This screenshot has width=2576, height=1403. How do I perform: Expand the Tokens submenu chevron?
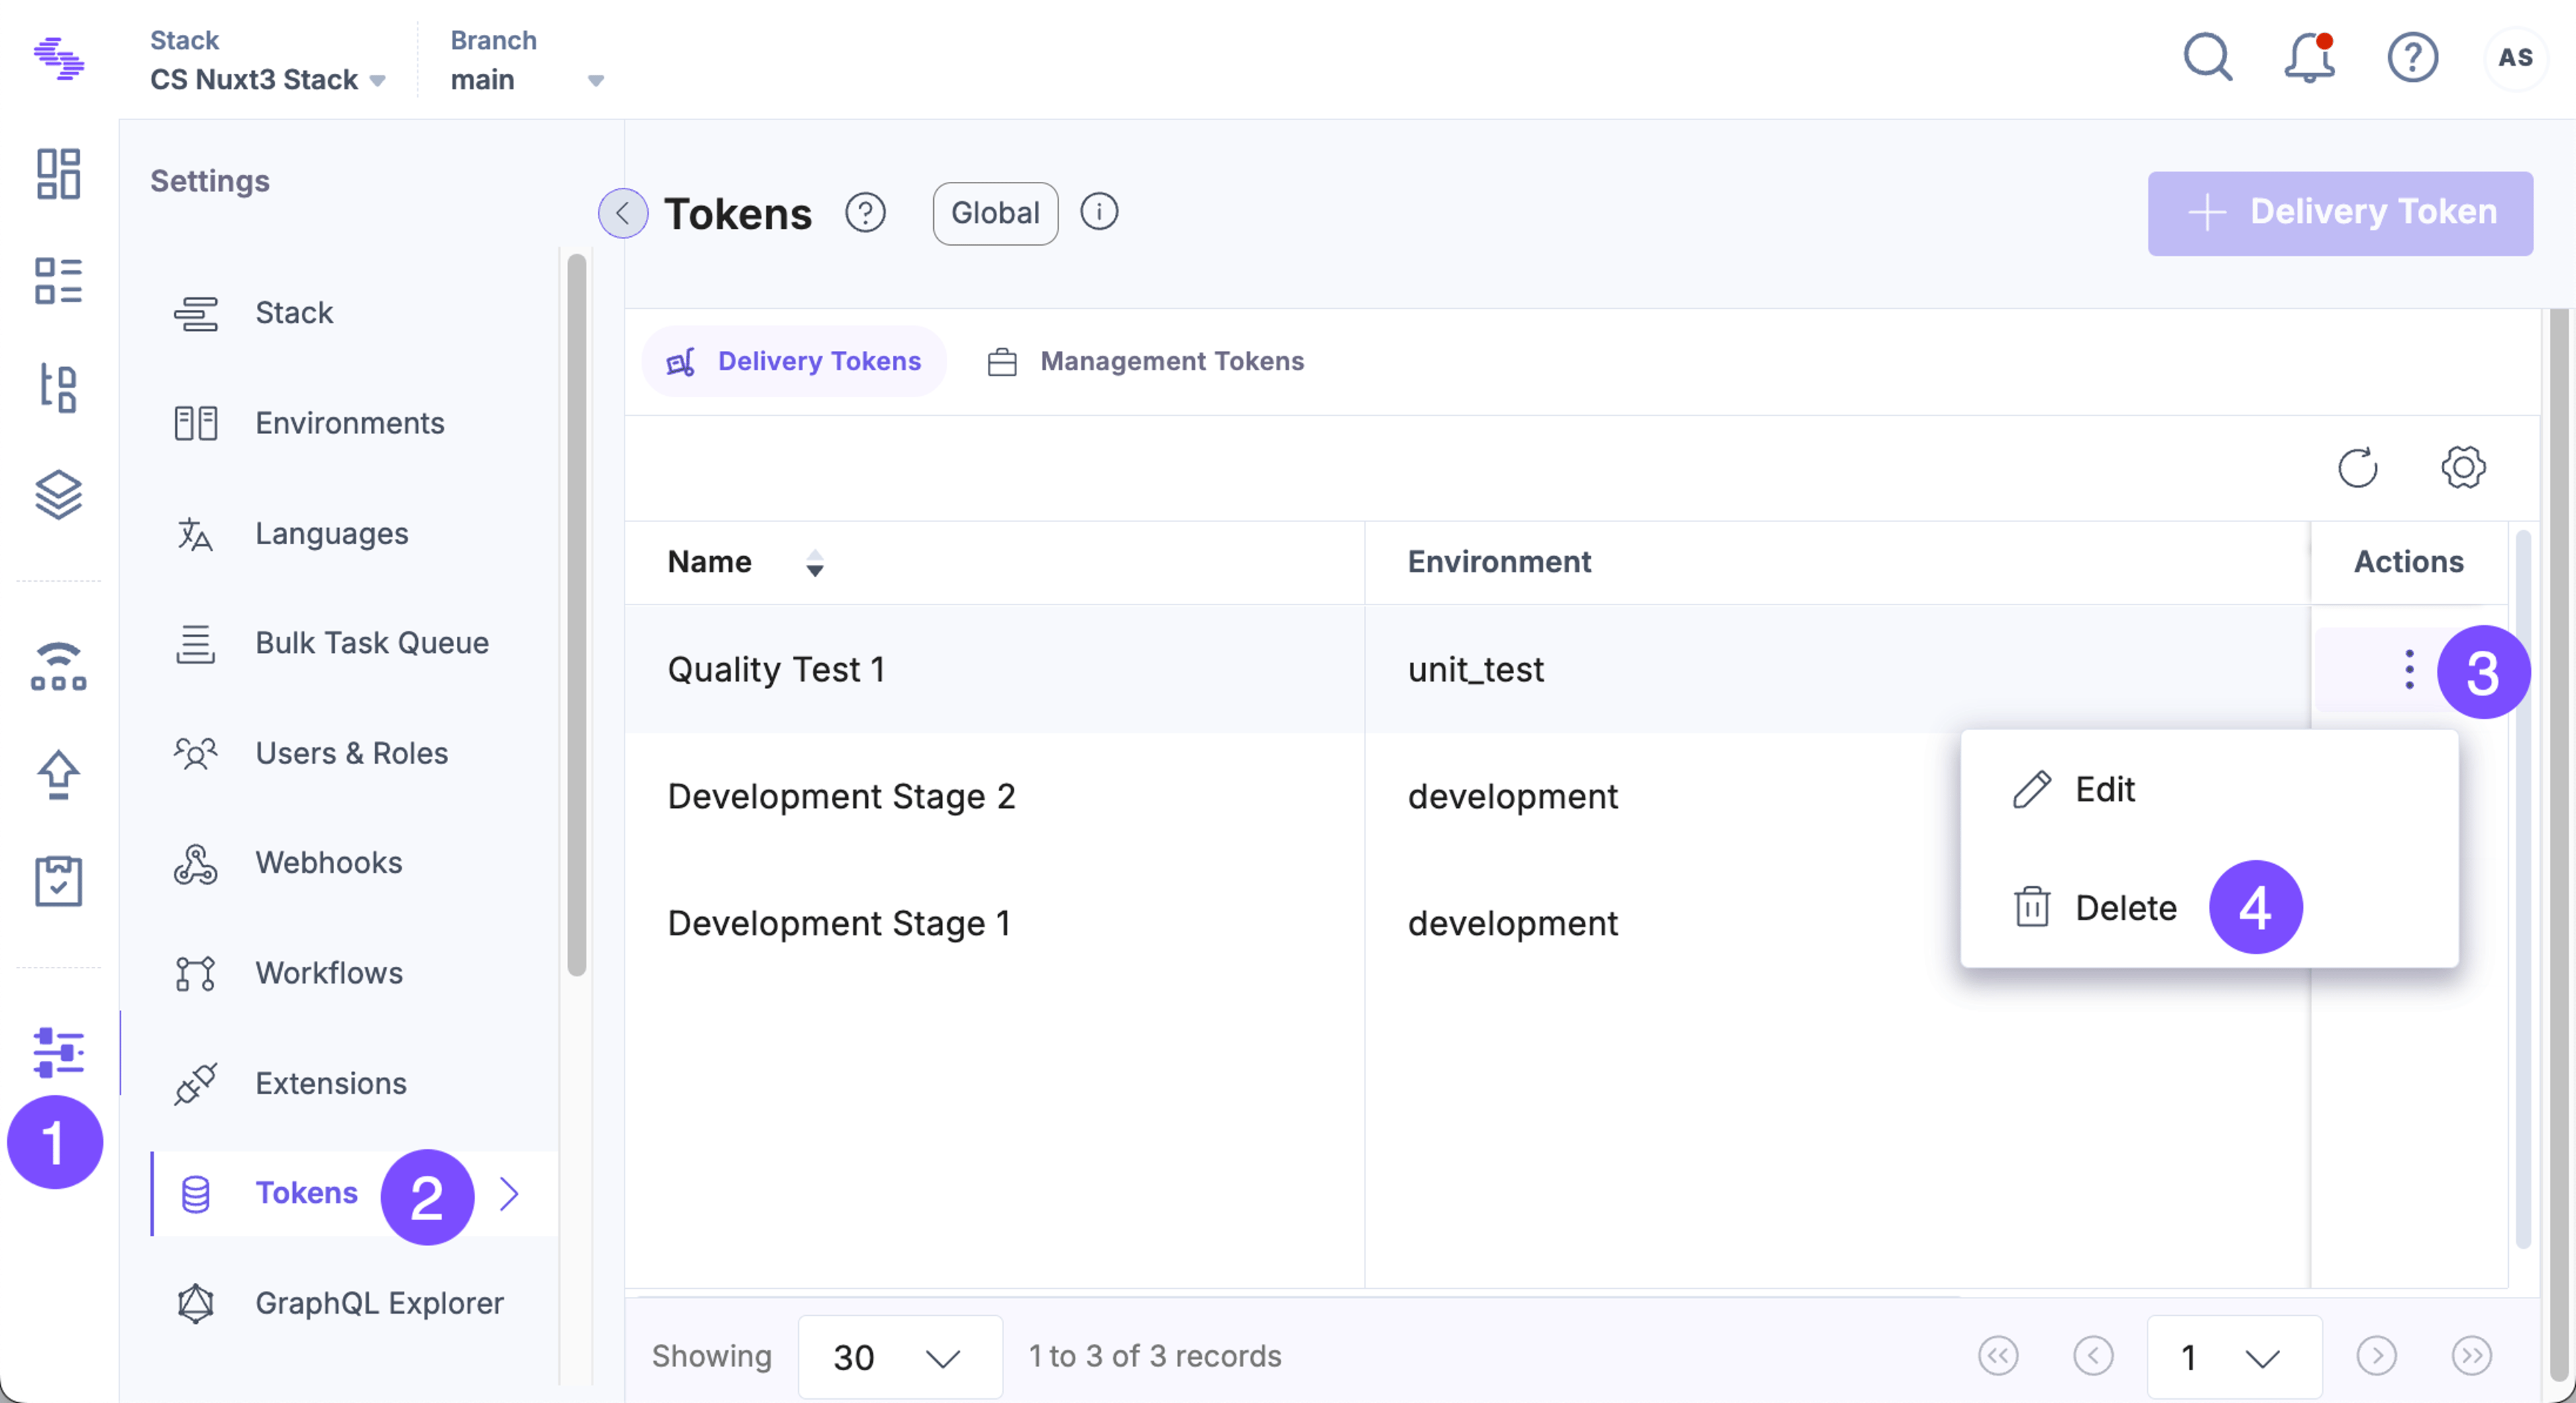point(509,1193)
